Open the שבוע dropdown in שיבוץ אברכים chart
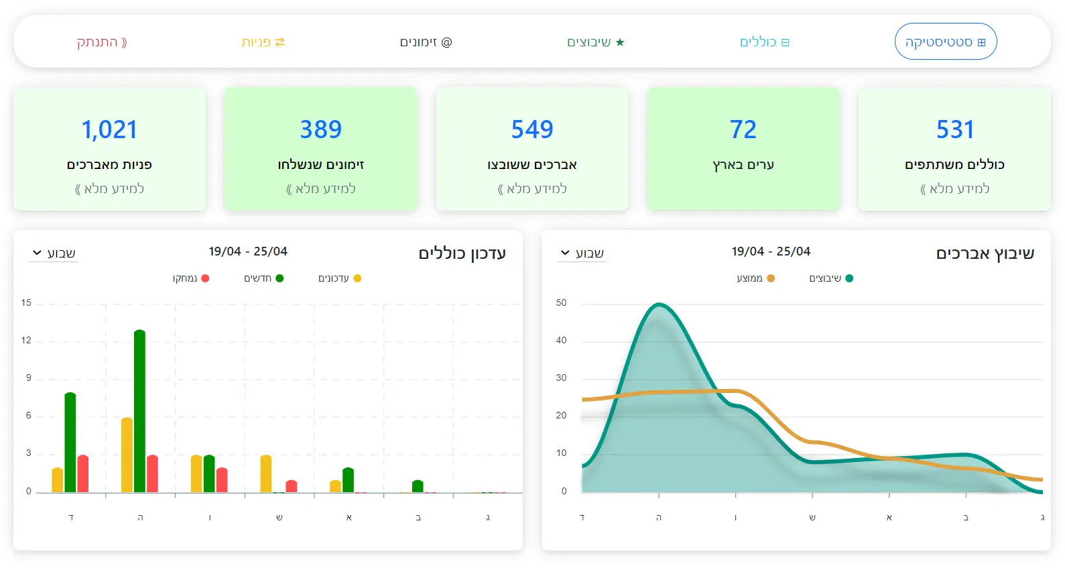The height and width of the screenshot is (568, 1065). (x=582, y=253)
